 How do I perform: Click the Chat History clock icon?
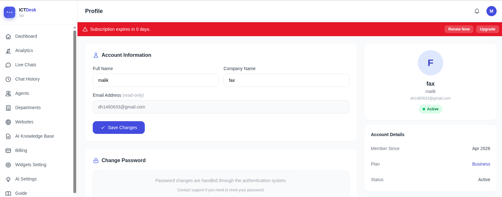tap(8, 79)
